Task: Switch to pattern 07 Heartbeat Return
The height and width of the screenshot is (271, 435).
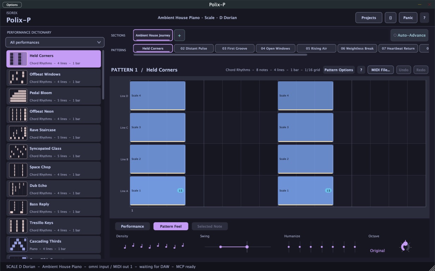Action: point(398,48)
